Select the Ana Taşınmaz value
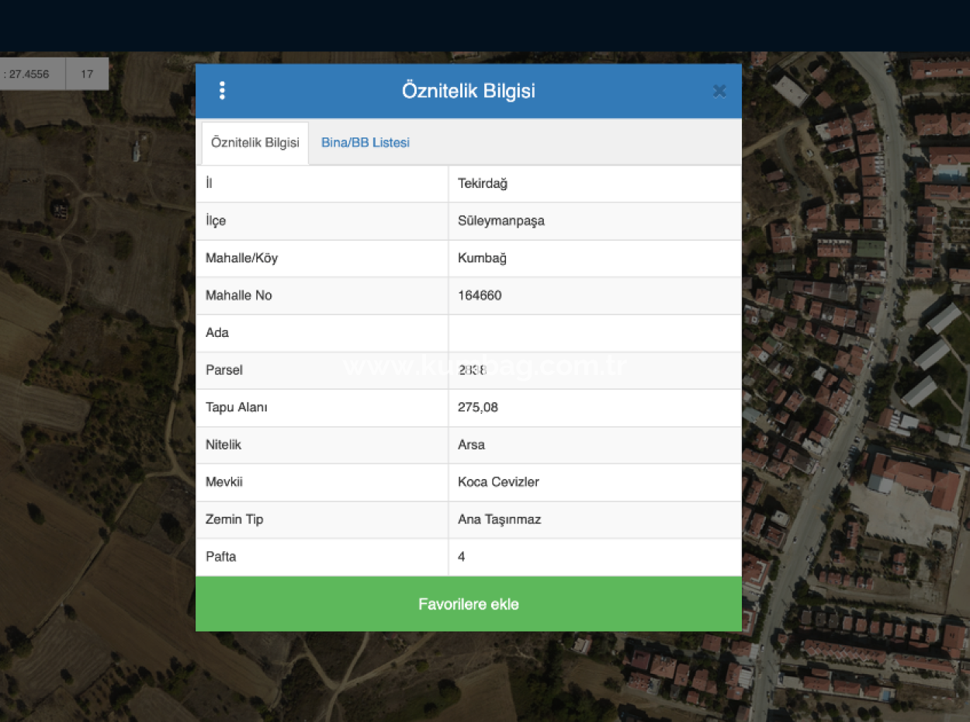The image size is (970, 722). tap(499, 519)
